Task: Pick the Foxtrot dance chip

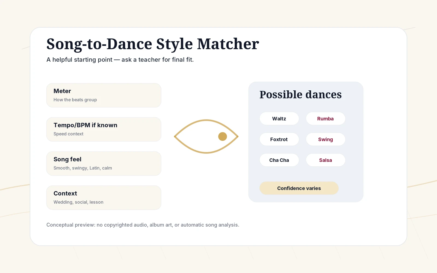Action: coord(279,139)
